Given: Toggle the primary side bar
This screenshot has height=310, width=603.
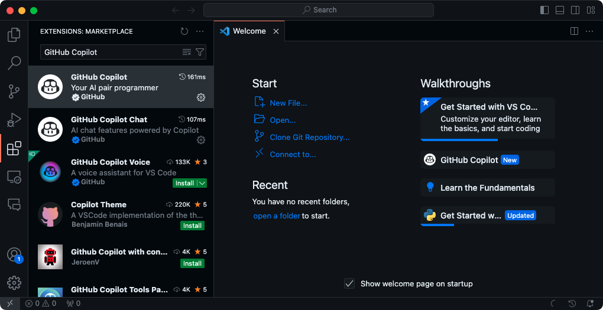Looking at the screenshot, I should (544, 10).
